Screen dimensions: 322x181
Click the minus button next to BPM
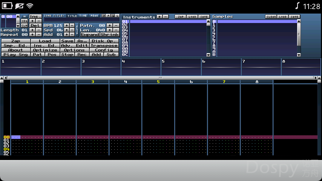coord(72,26)
